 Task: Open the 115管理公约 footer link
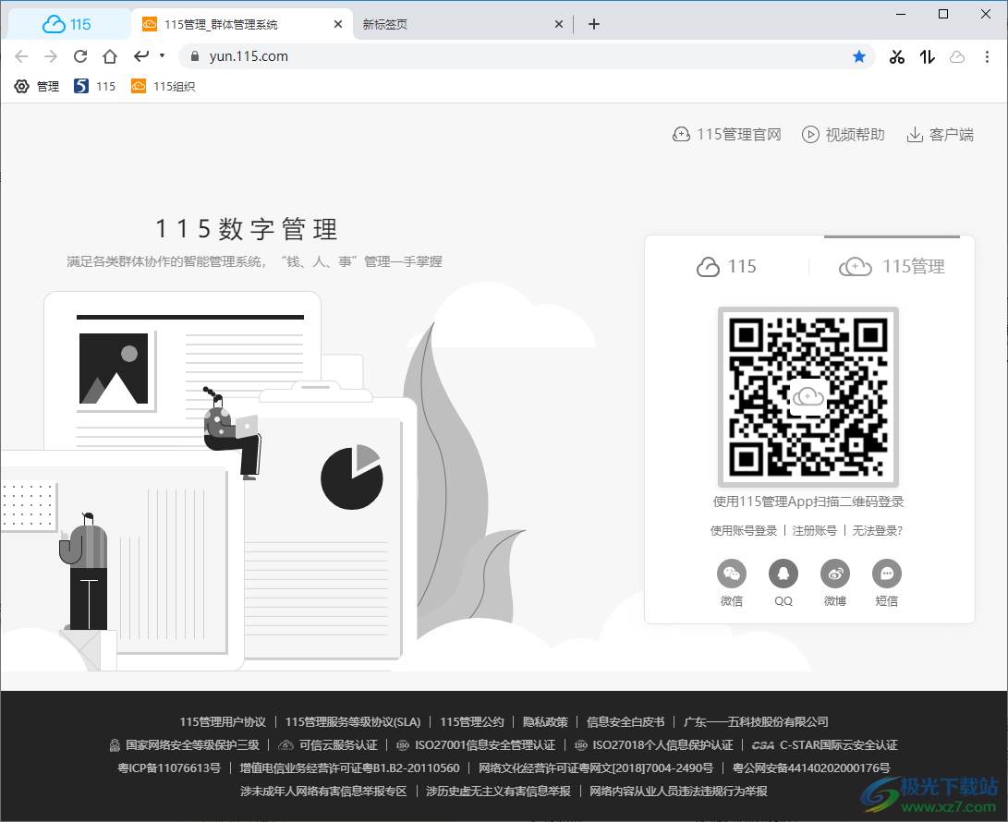(472, 721)
